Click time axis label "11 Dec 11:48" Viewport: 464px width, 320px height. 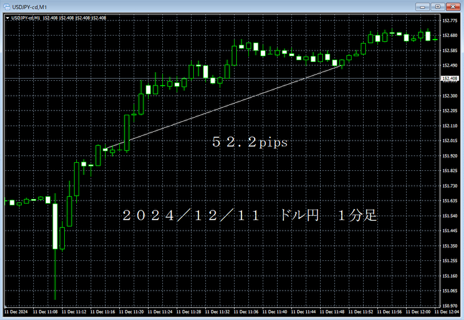(x=332, y=312)
